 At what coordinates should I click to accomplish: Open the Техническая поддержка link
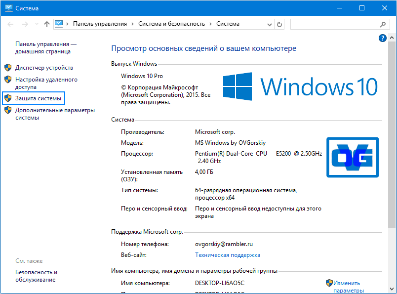point(228,254)
